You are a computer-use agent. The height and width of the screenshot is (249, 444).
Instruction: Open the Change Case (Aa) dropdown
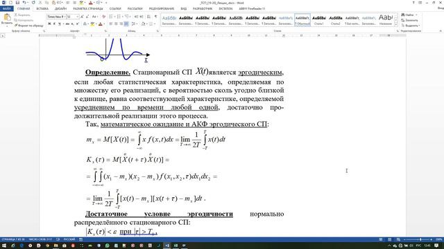[x=95, y=17]
